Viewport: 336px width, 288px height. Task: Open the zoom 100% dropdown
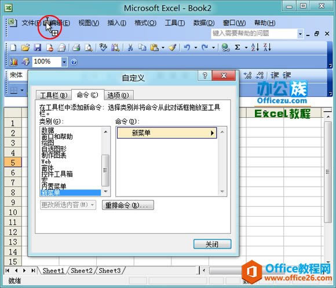[64, 62]
